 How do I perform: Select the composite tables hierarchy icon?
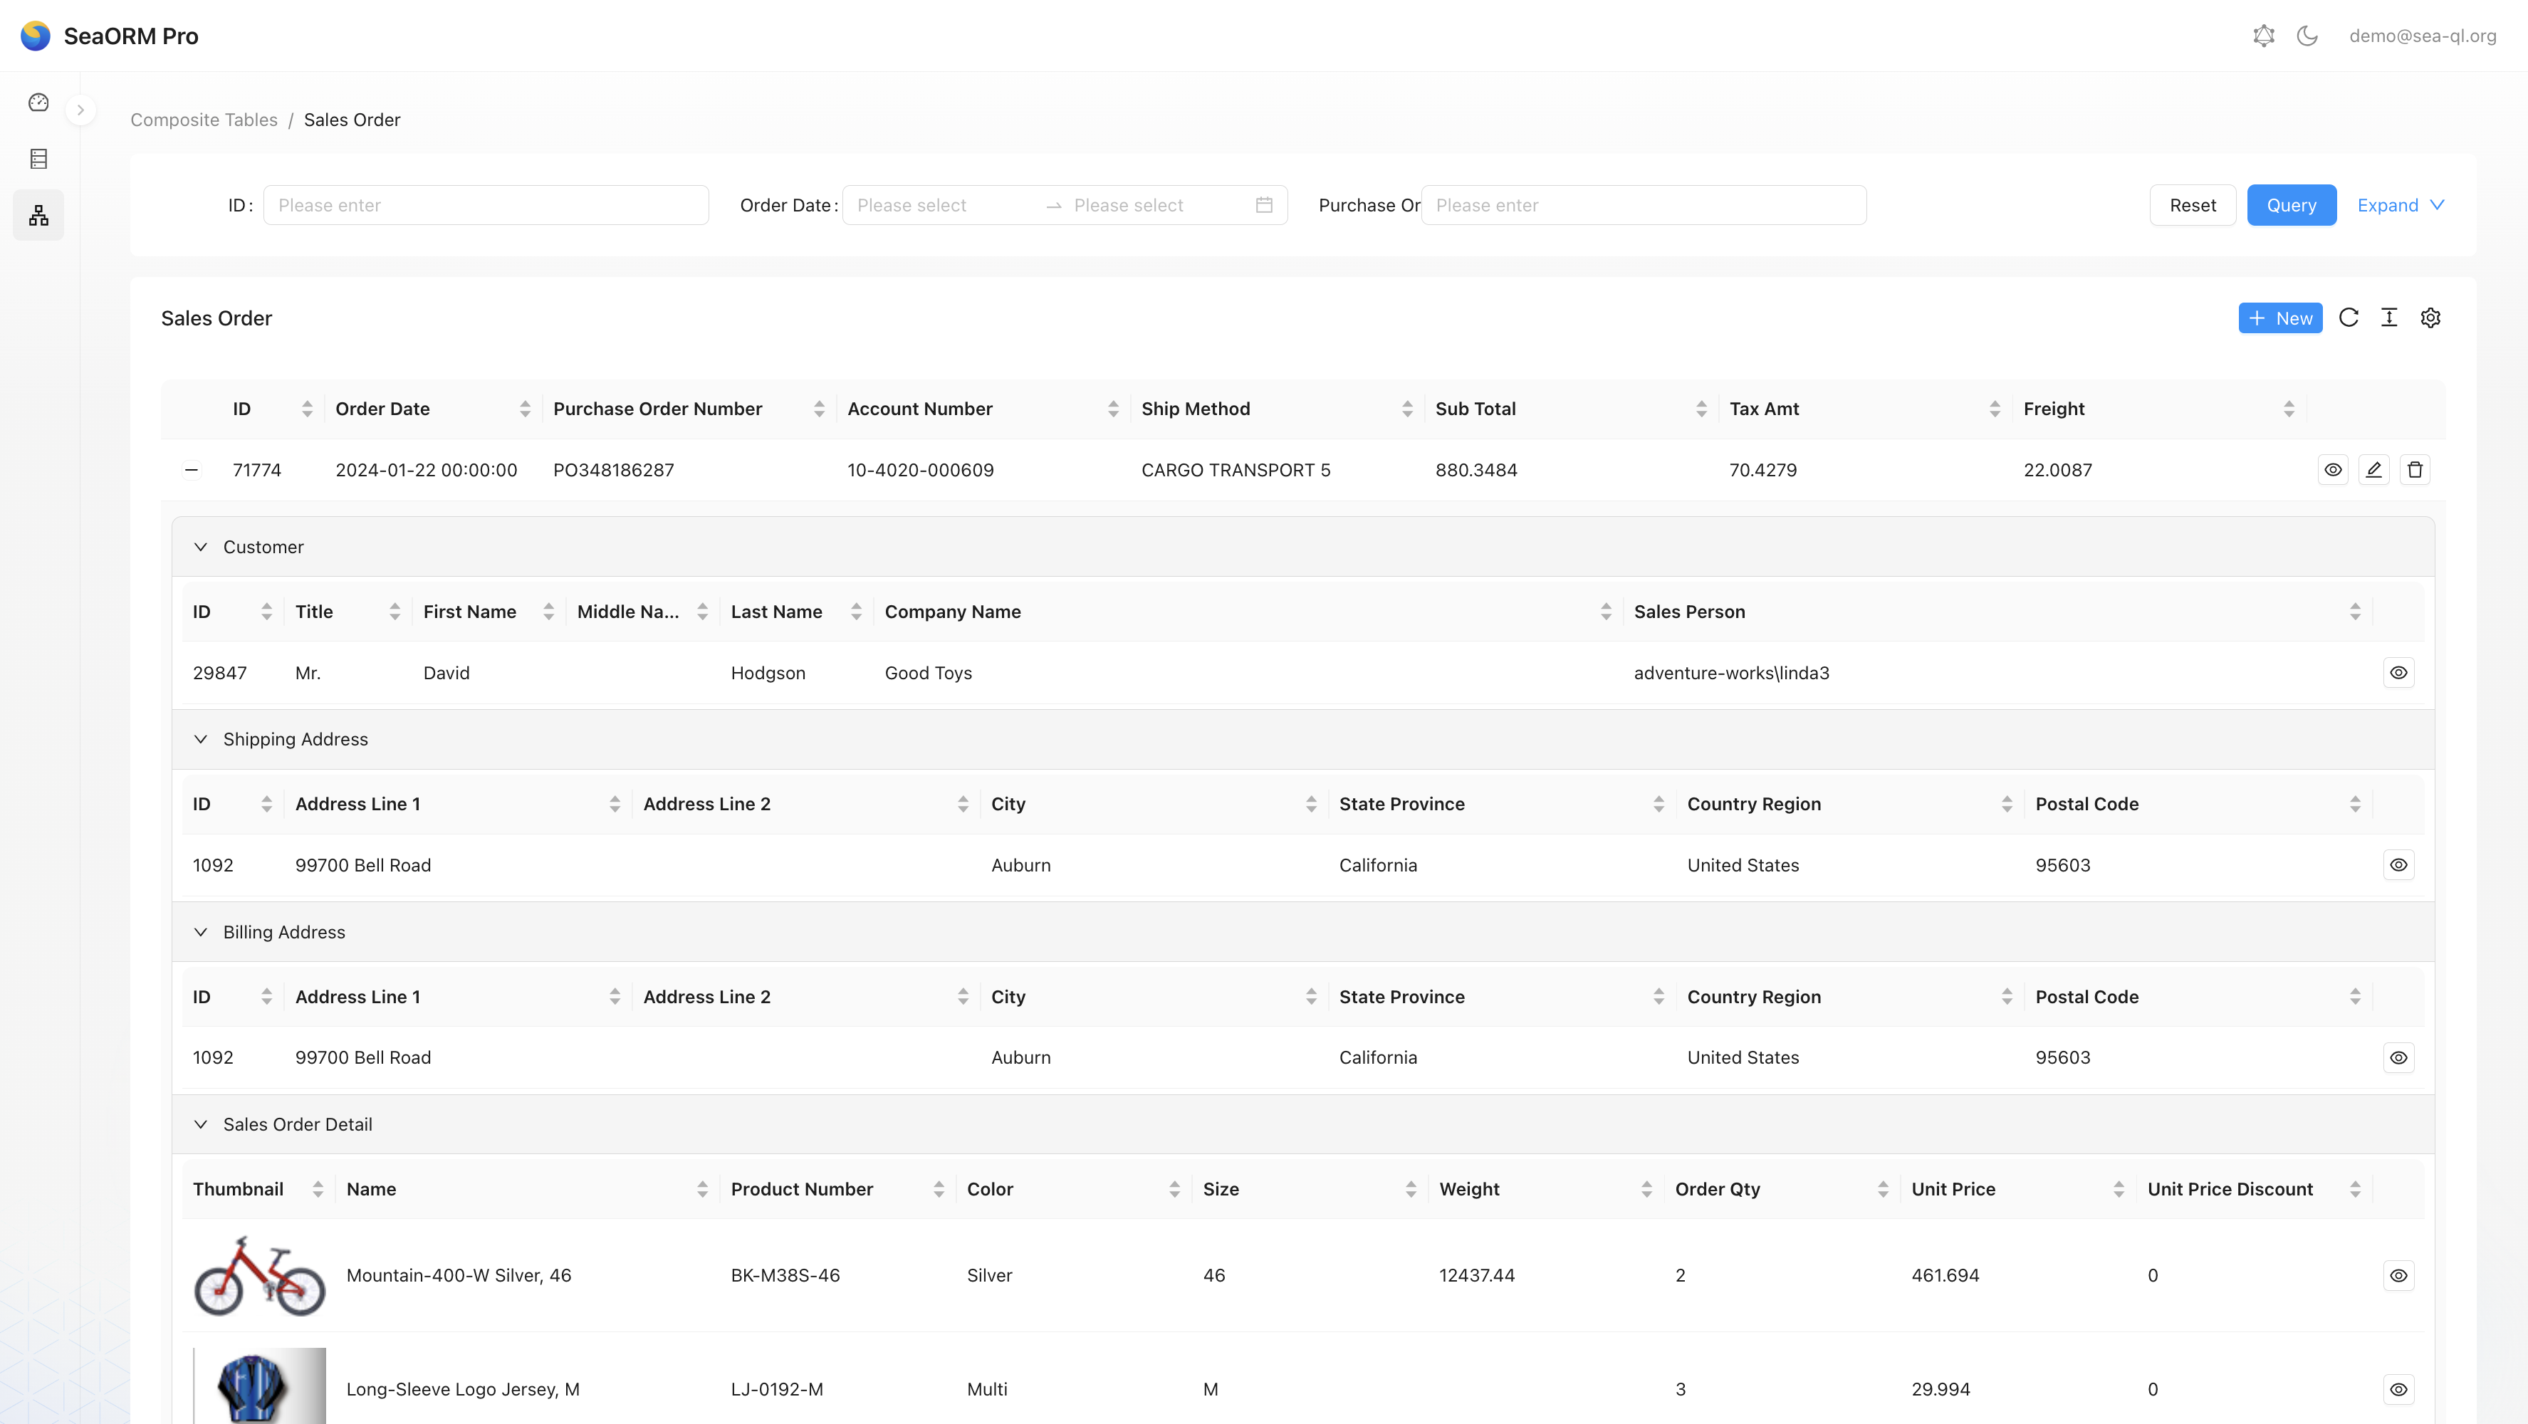pos(38,215)
